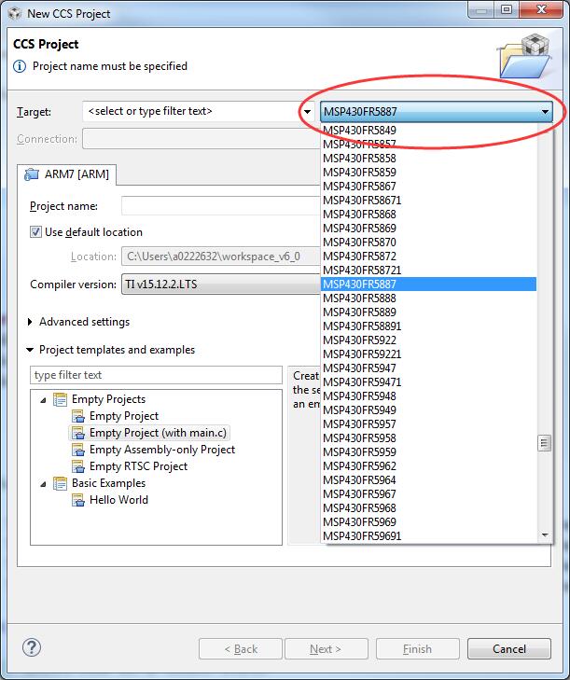Select MSP430FR5959 in the list
The height and width of the screenshot is (680, 570).
[428, 452]
